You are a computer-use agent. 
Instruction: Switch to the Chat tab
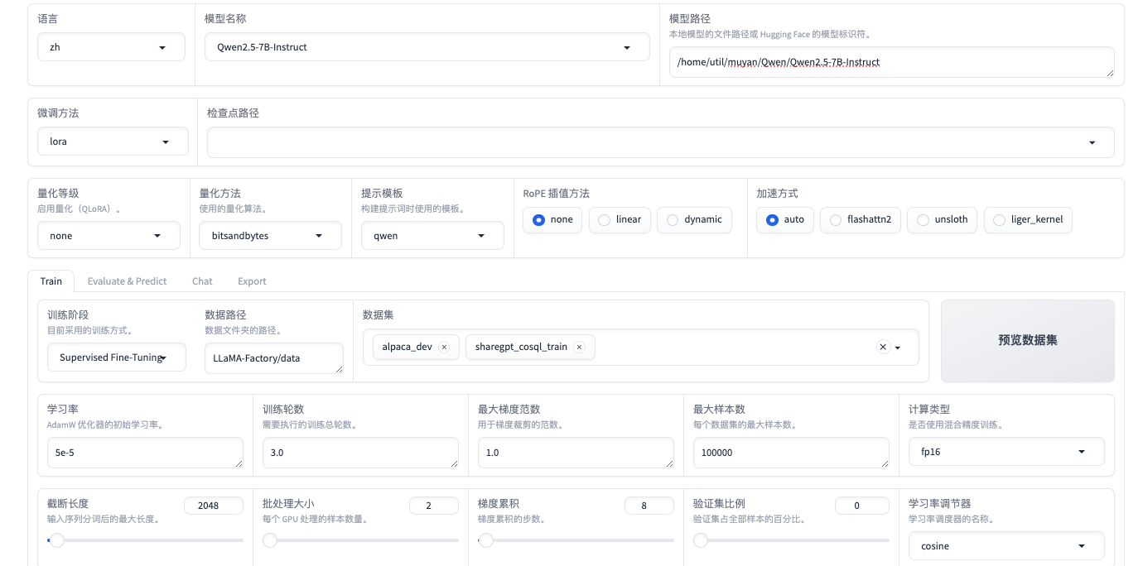[202, 281]
